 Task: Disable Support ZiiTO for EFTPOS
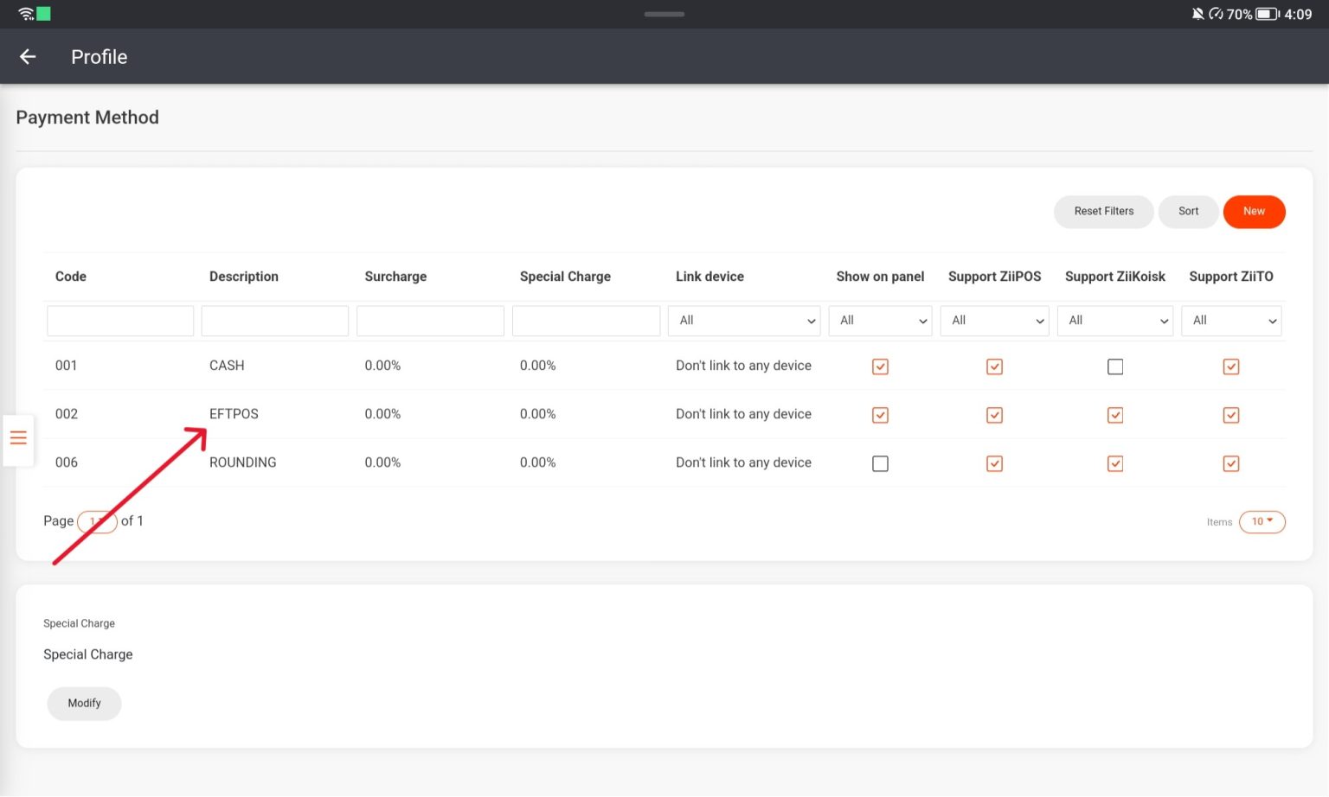click(1230, 415)
